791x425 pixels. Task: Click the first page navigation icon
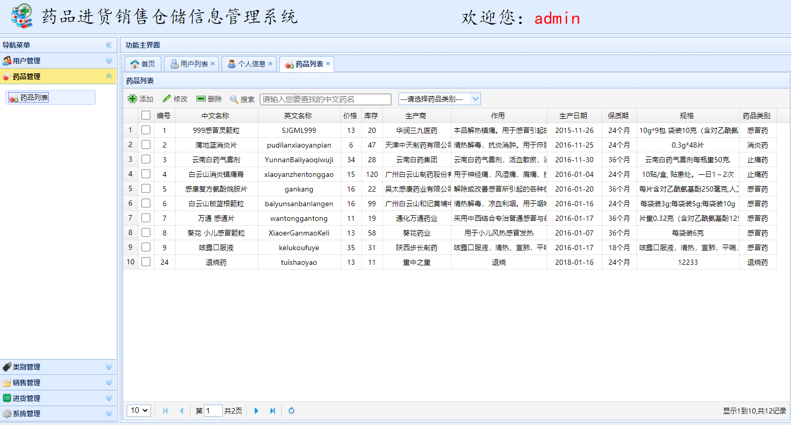pyautogui.click(x=166, y=410)
